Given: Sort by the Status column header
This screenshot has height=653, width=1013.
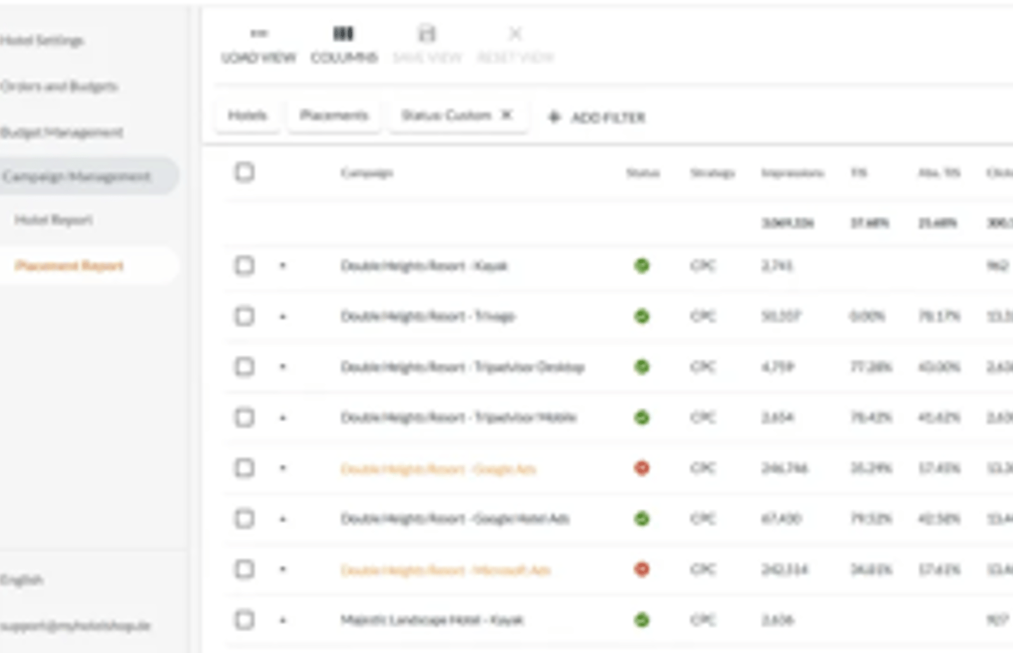Looking at the screenshot, I should (643, 173).
